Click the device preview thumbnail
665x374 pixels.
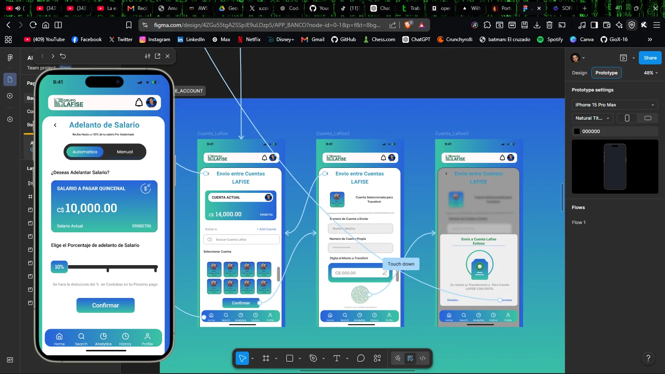(x=615, y=167)
